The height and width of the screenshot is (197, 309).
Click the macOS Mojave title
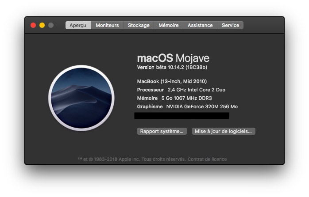[x=173, y=58]
